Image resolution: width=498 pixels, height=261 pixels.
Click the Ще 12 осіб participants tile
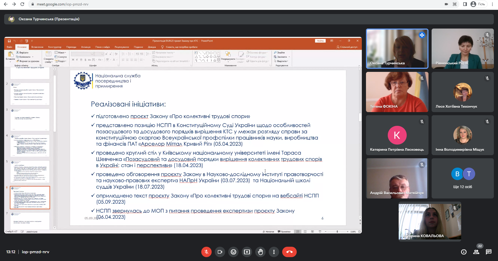[x=463, y=178]
